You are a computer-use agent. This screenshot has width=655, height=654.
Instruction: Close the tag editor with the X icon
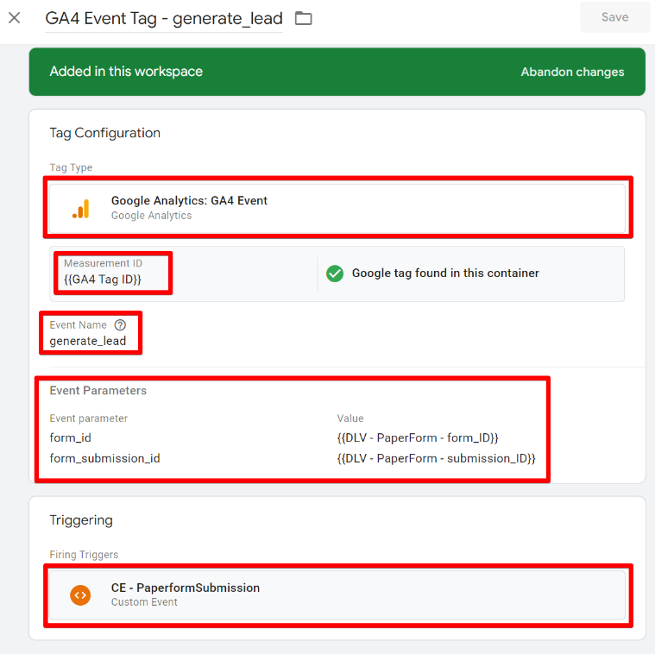click(x=15, y=18)
